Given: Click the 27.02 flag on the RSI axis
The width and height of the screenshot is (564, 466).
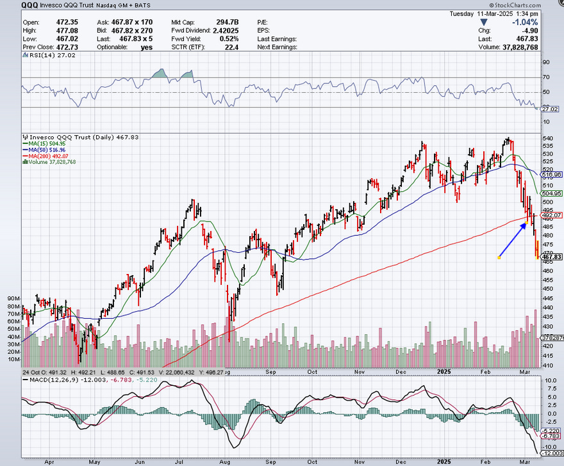Looking at the screenshot, I should pyautogui.click(x=551, y=109).
